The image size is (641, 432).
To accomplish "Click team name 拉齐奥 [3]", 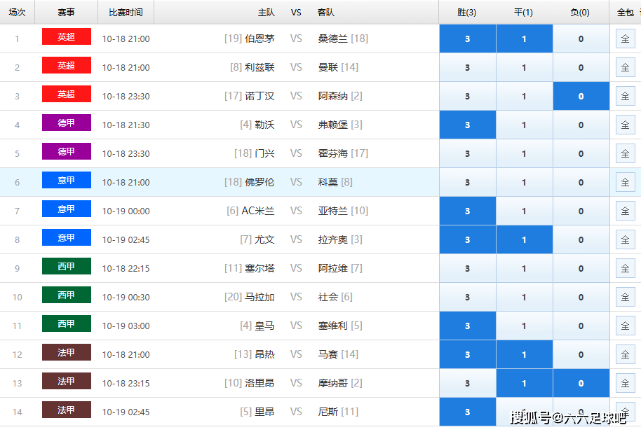I will click(x=340, y=239).
